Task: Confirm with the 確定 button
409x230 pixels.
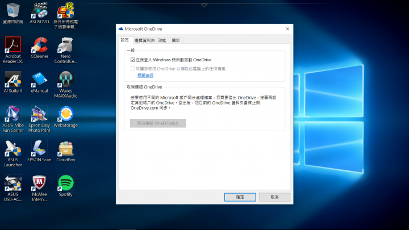Action: coord(240,197)
